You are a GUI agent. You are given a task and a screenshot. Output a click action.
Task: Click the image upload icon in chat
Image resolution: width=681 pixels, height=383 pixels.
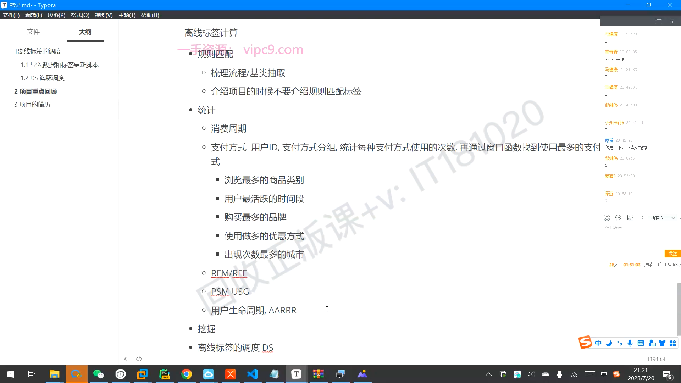pyautogui.click(x=630, y=218)
